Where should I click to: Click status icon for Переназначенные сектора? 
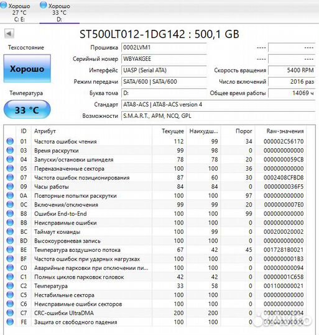[10, 168]
